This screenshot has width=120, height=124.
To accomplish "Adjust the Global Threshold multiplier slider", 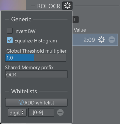I will tap(36, 58).
